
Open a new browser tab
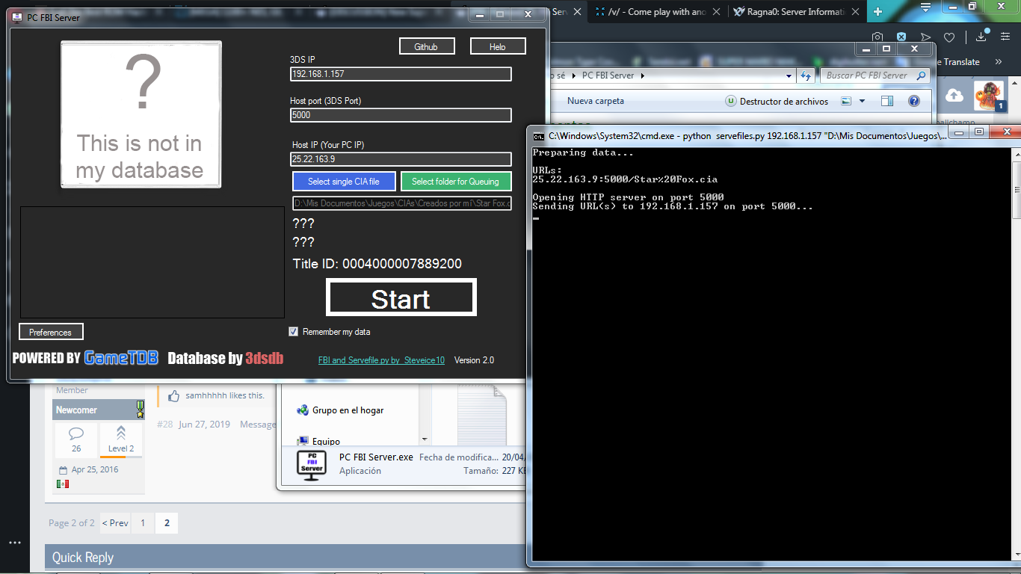[x=877, y=12]
